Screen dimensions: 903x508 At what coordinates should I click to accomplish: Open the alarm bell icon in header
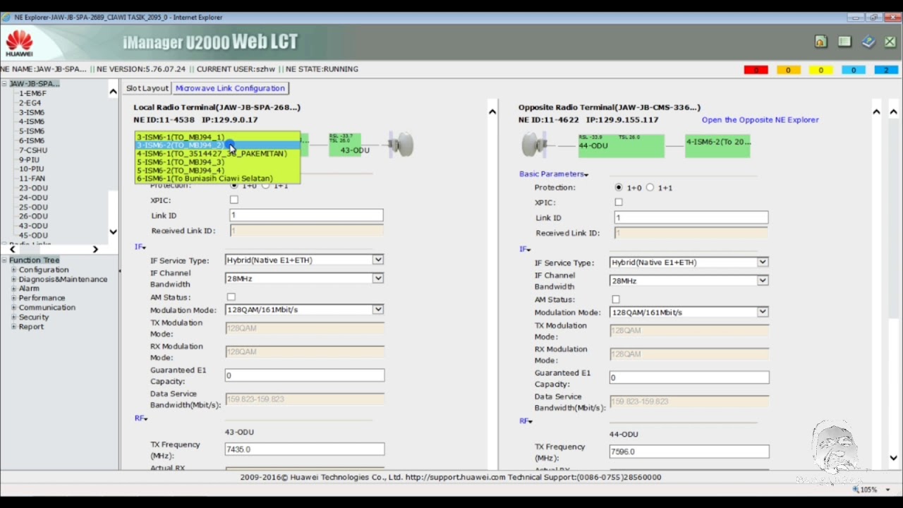(820, 42)
